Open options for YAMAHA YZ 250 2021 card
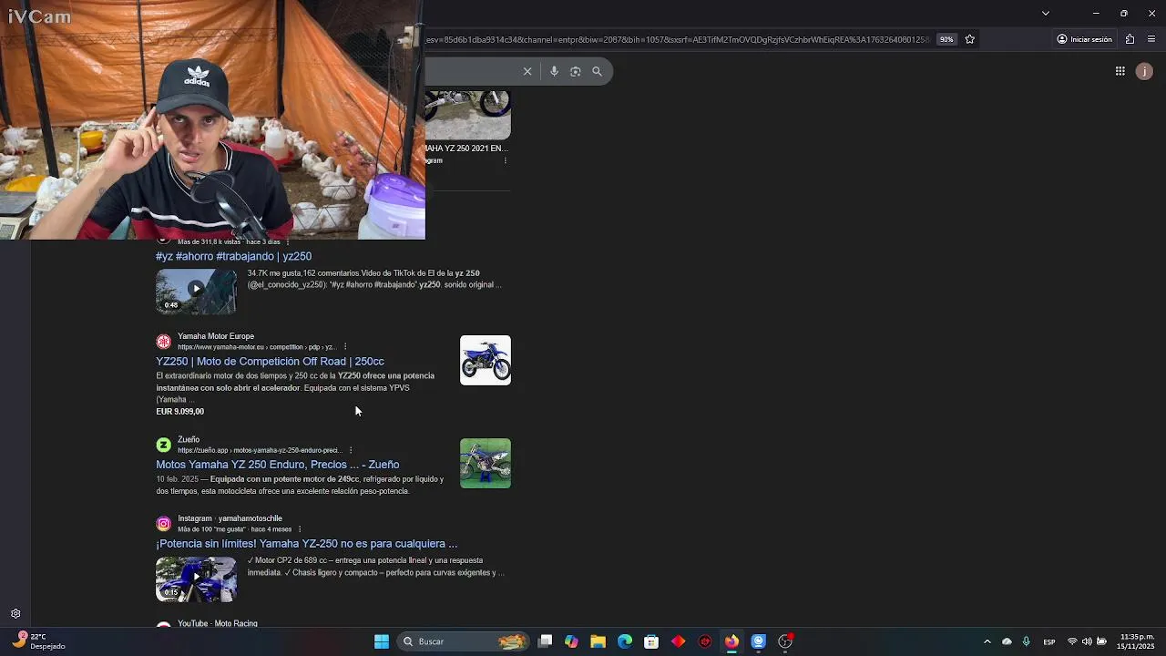This screenshot has width=1166, height=656. point(506,160)
